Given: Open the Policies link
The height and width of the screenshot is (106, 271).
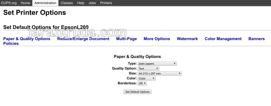Looking at the screenshot, I should 11,44.
